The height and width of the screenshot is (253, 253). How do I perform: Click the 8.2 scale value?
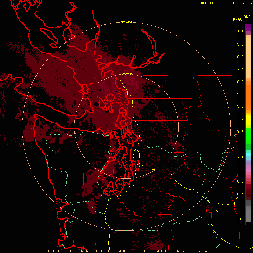[240, 57]
